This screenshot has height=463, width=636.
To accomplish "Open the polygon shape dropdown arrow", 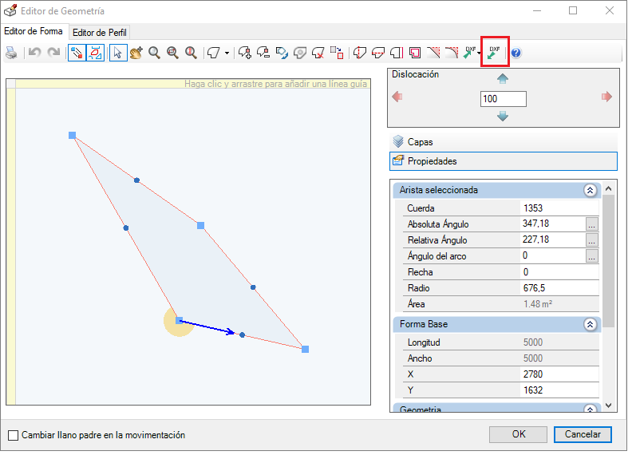I will pos(227,53).
